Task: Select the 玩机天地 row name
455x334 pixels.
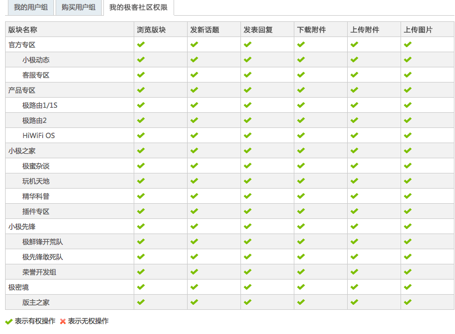Action: (x=36, y=181)
